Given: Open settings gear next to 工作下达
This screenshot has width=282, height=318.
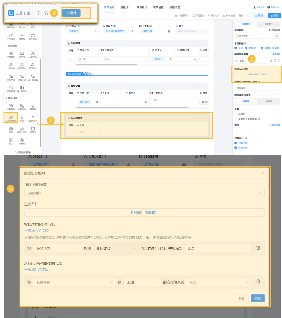Looking at the screenshot, I should (x=39, y=13).
